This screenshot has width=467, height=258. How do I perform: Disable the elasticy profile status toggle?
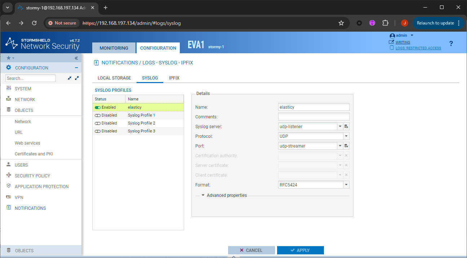[97, 107]
